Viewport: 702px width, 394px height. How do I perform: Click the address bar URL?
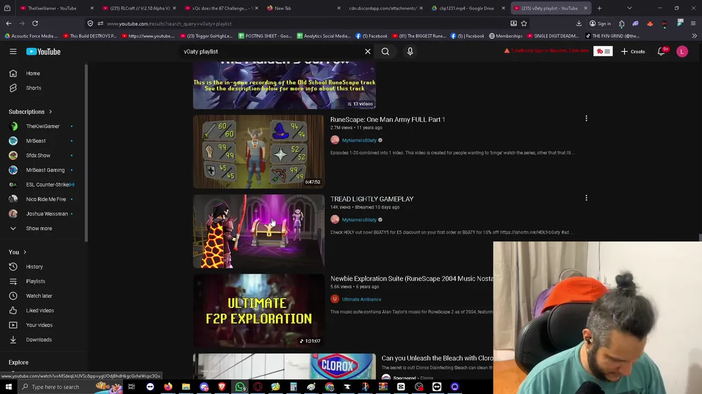click(169, 24)
